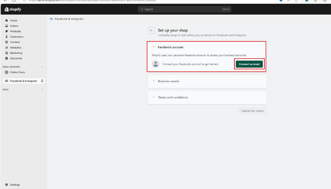Image resolution: width=331 pixels, height=189 pixels.
Task: Click the Search field in the top bar
Action: pyautogui.click(x=184, y=9)
